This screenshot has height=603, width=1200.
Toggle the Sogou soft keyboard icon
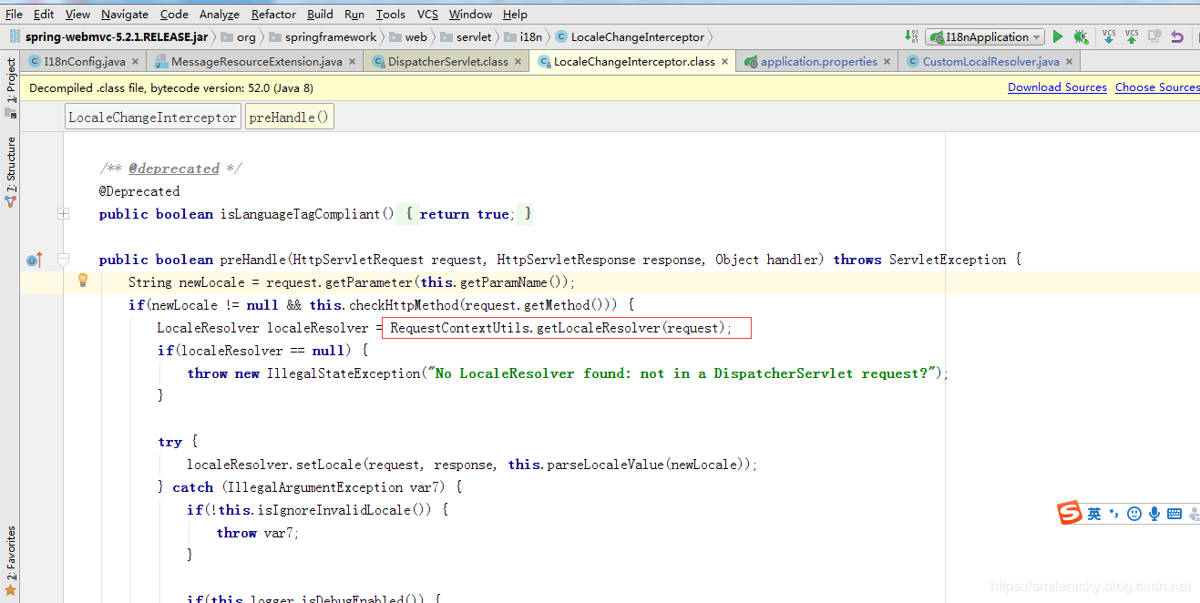point(1174,514)
